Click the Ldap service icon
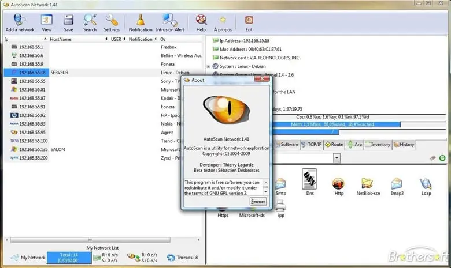451x268 pixels. [x=425, y=186]
